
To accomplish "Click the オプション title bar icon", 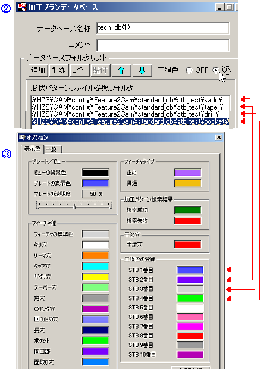I will (23, 137).
